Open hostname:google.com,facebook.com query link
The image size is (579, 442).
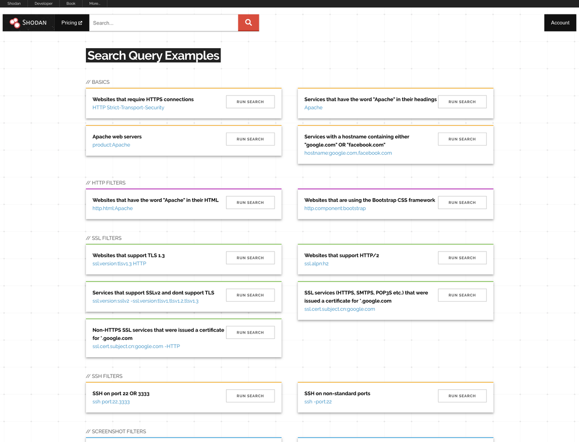(x=348, y=153)
